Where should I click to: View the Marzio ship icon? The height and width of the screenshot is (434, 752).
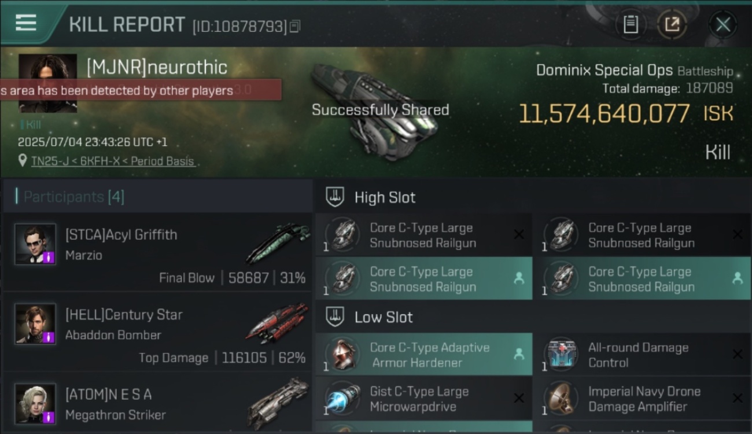click(x=277, y=244)
